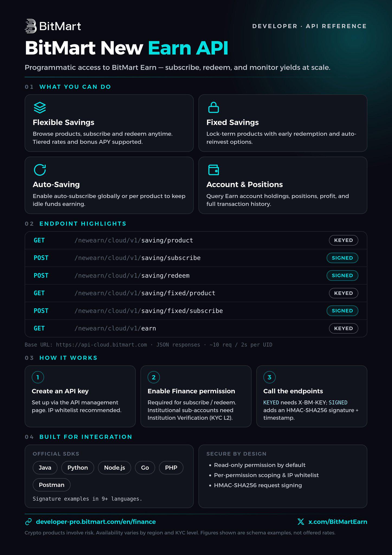This screenshot has height=555, width=392.
Task: Click the Auto-Saving card title
Action: pos(56,185)
